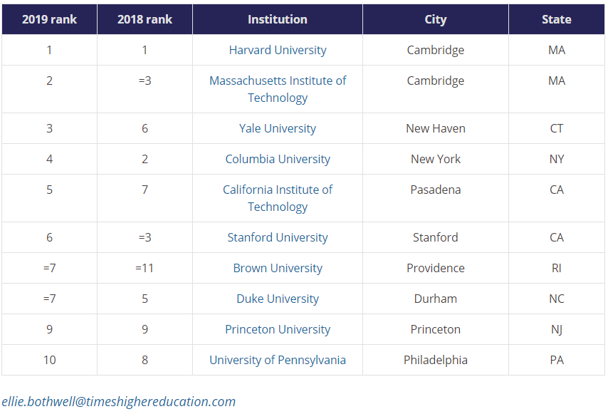Open the Stanford University link

pyautogui.click(x=278, y=237)
